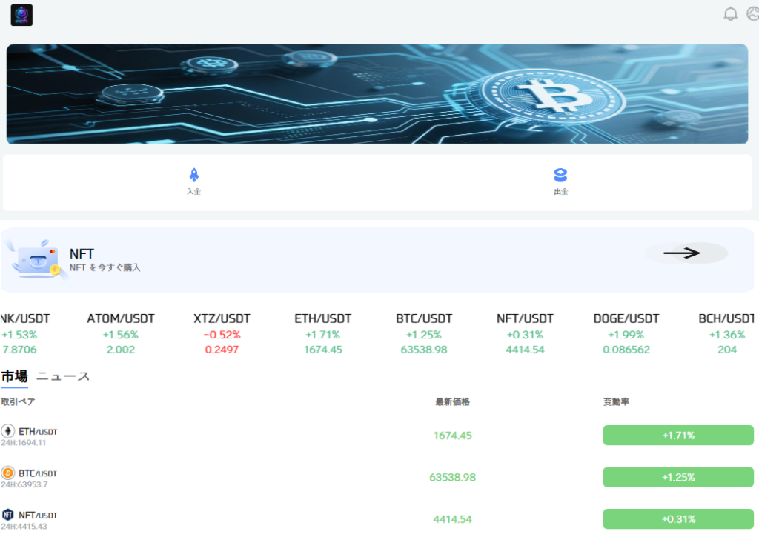Click the NFT token icon in market list
The height and width of the screenshot is (537, 759).
pos(7,514)
